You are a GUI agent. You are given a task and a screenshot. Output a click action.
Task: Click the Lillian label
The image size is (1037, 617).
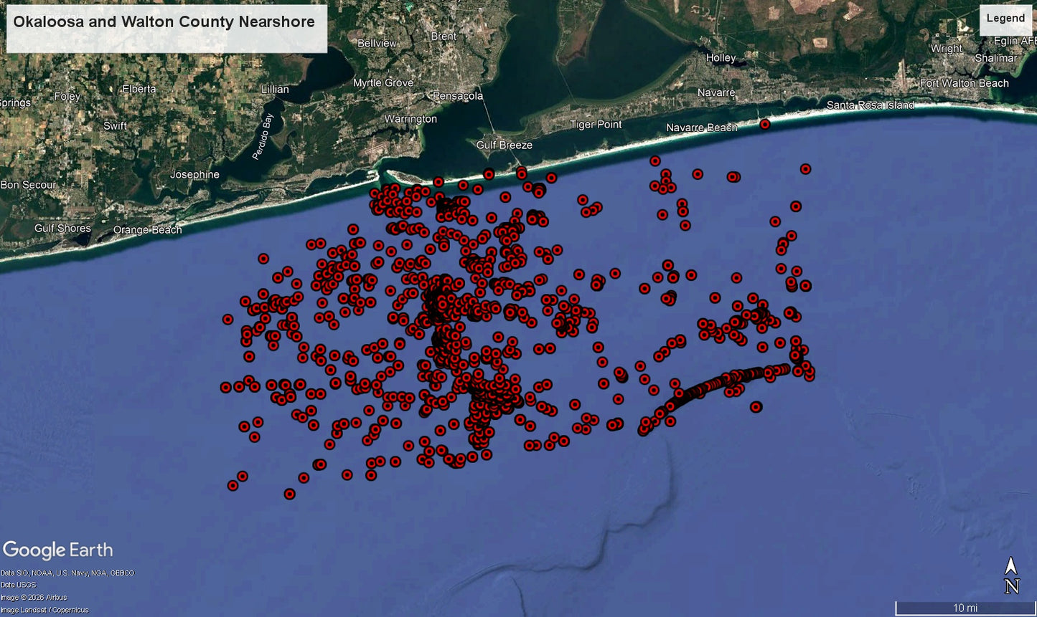point(275,90)
